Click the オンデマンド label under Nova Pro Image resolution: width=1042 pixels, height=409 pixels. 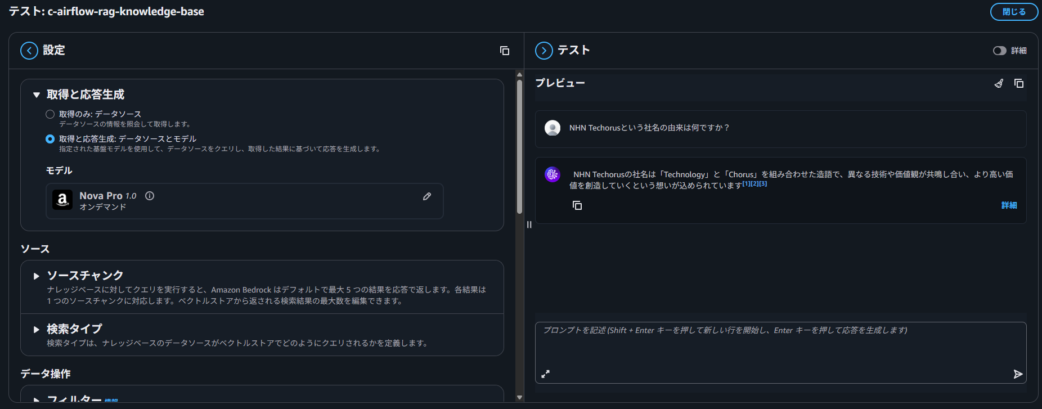coord(103,207)
